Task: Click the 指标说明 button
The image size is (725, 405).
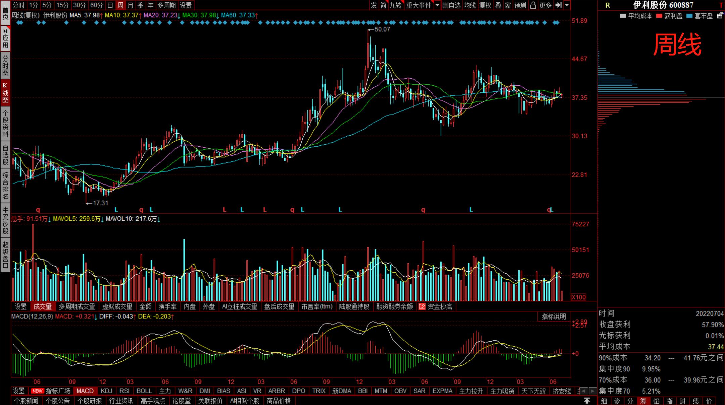Action: pyautogui.click(x=553, y=316)
